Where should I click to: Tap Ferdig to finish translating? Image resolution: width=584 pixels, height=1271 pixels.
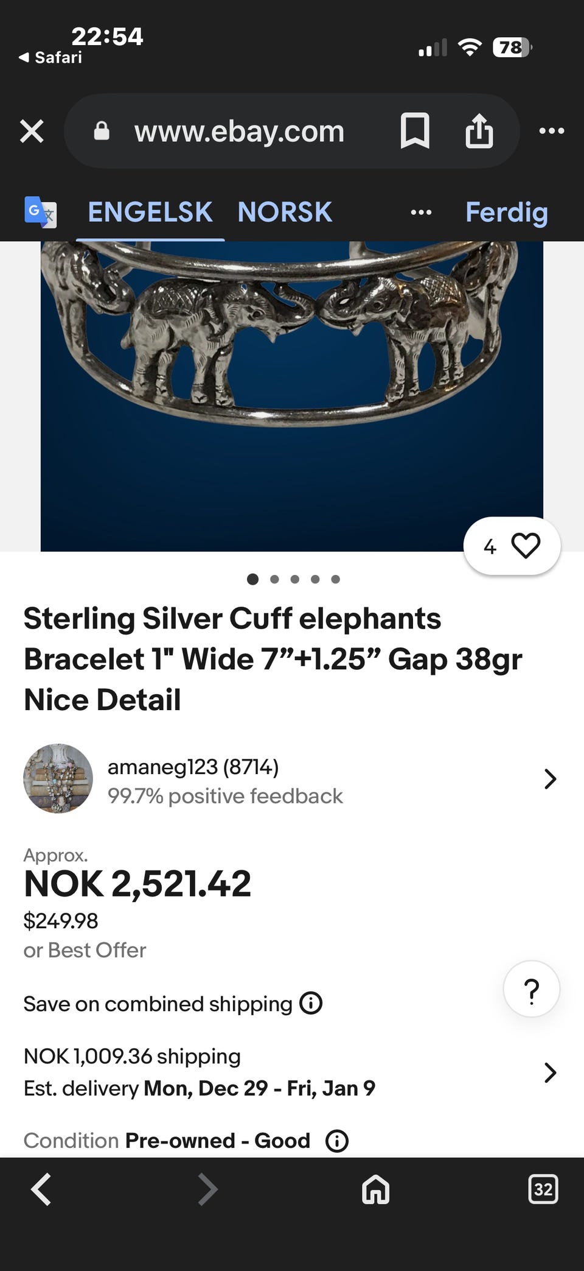pos(506,212)
